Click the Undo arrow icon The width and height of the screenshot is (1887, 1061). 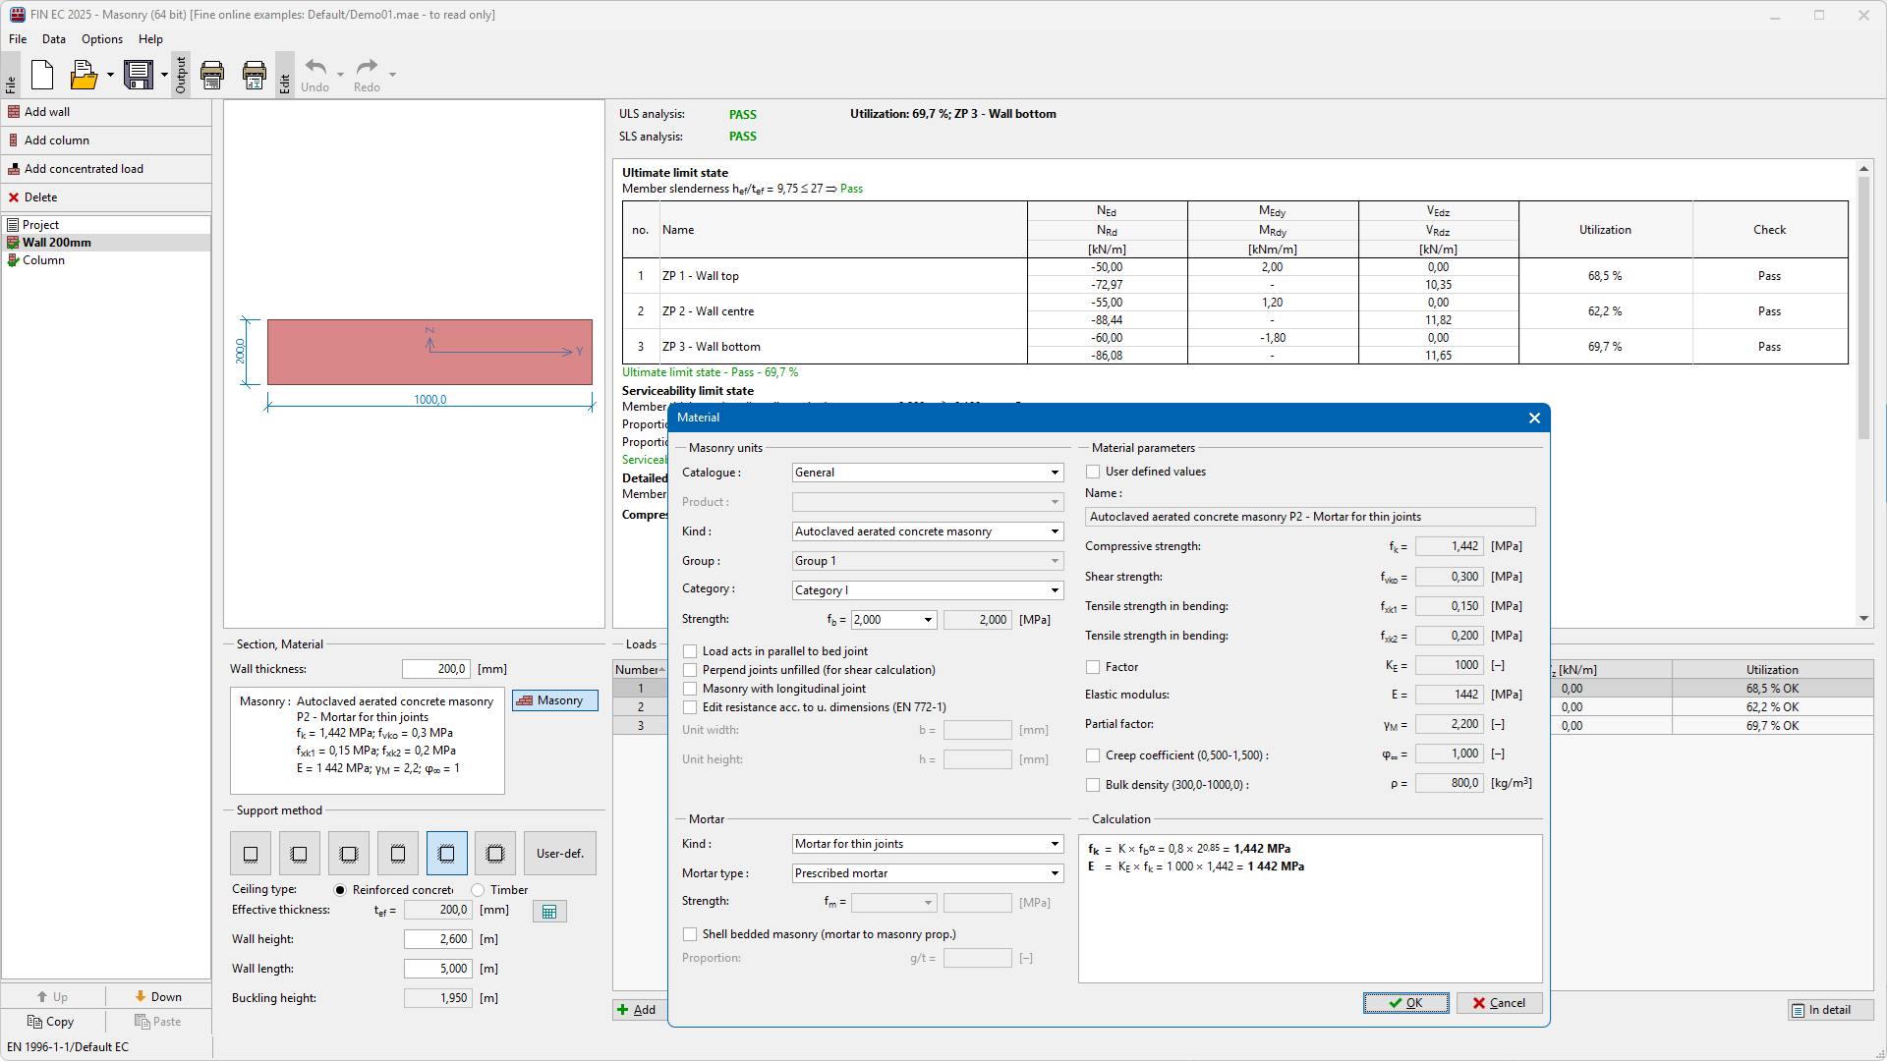click(x=315, y=68)
